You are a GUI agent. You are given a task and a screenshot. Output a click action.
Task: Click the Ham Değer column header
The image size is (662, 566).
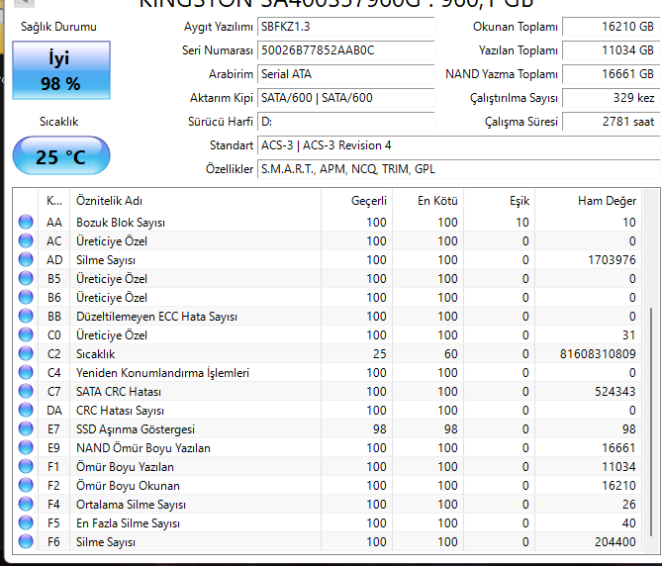point(589,201)
